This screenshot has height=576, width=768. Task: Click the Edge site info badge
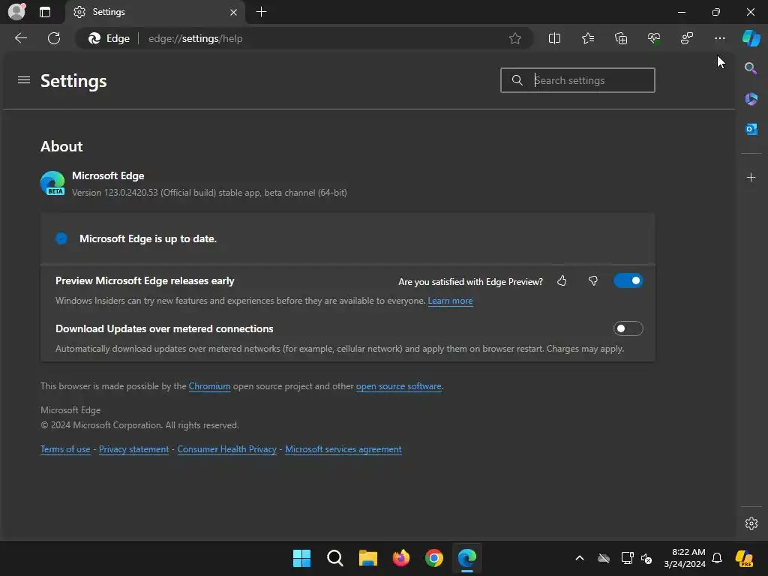109,39
